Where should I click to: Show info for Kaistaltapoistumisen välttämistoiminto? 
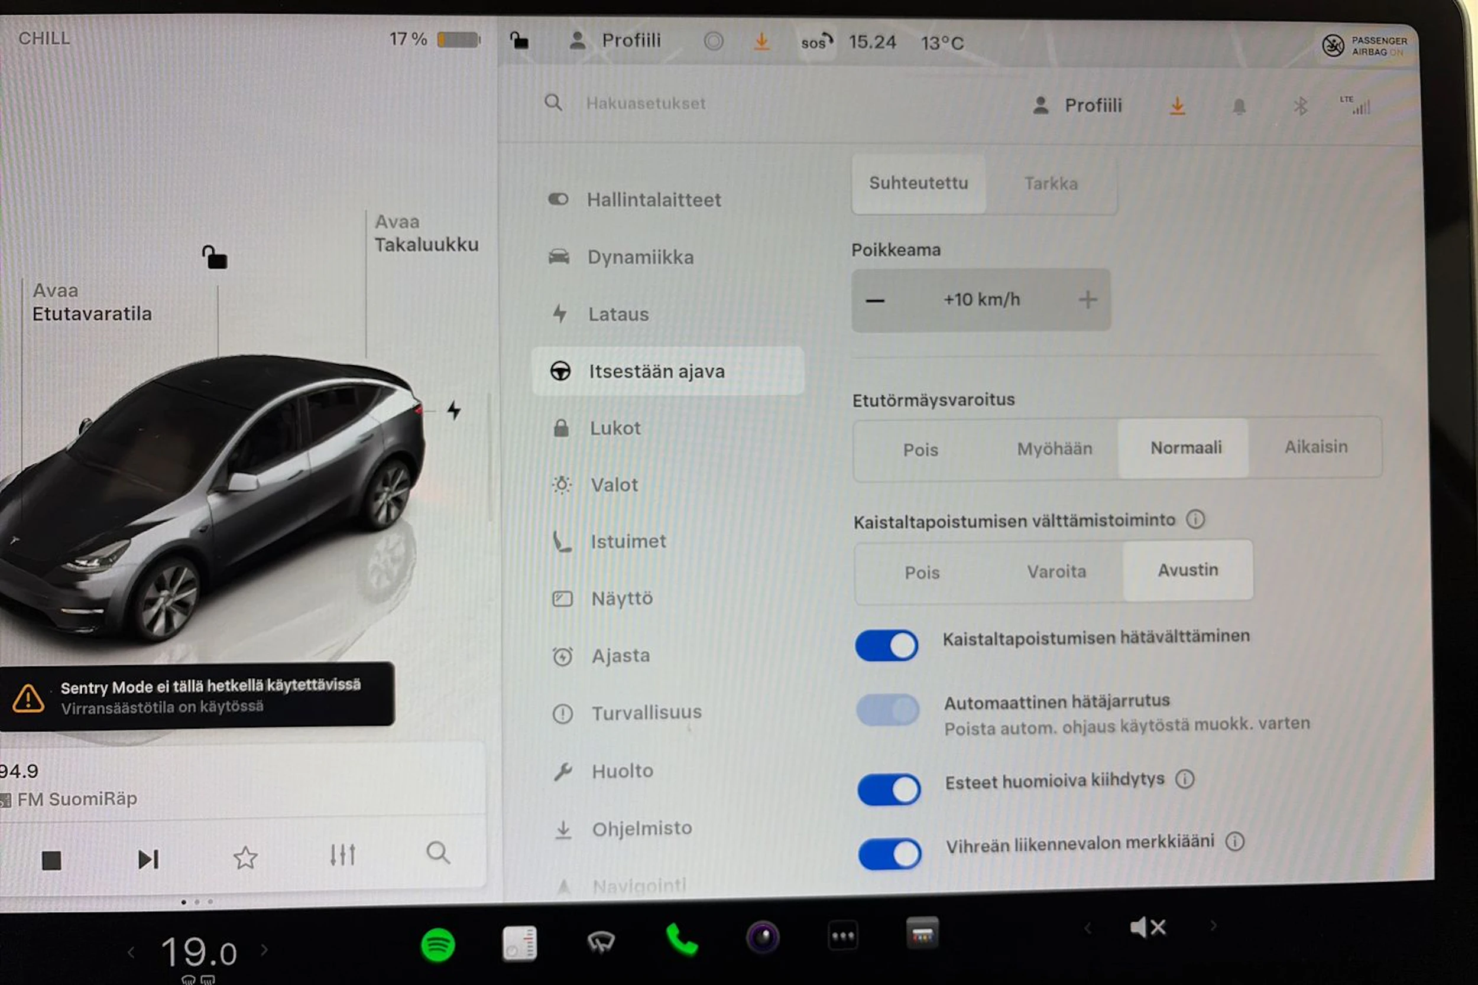(1195, 519)
